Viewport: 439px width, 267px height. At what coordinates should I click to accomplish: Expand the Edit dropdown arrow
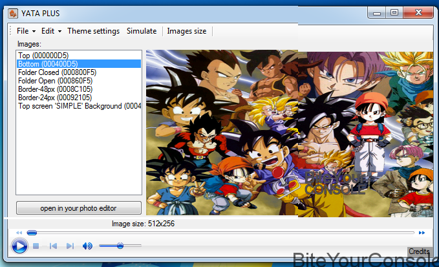coord(59,31)
